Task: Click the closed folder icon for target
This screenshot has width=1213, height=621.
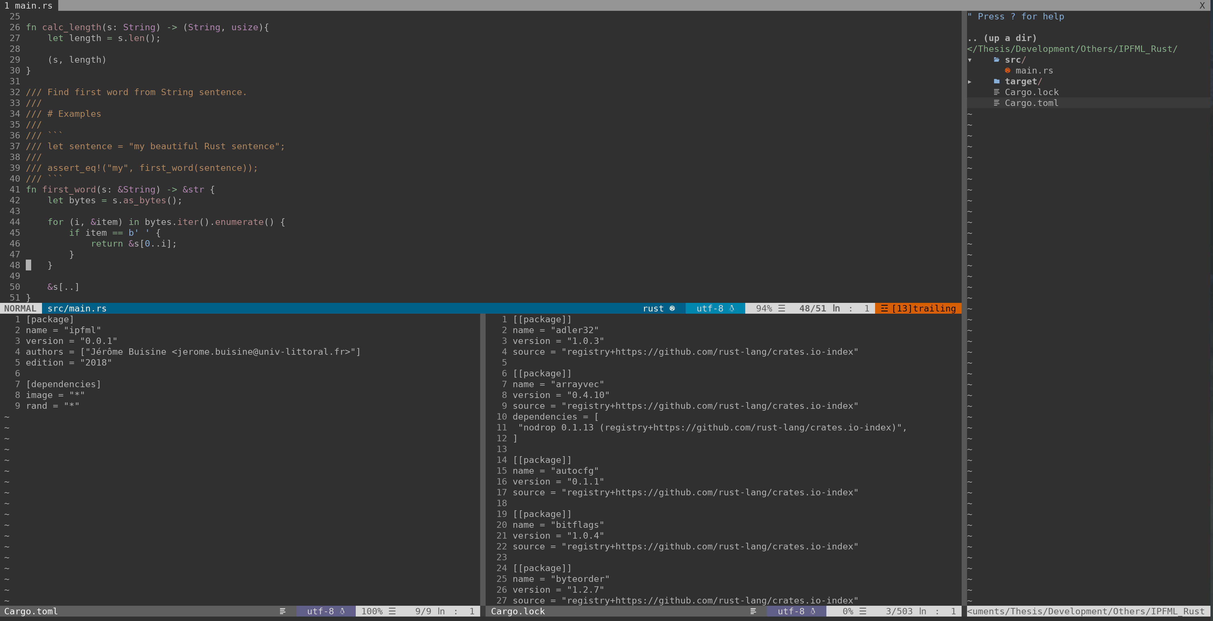Action: click(996, 81)
